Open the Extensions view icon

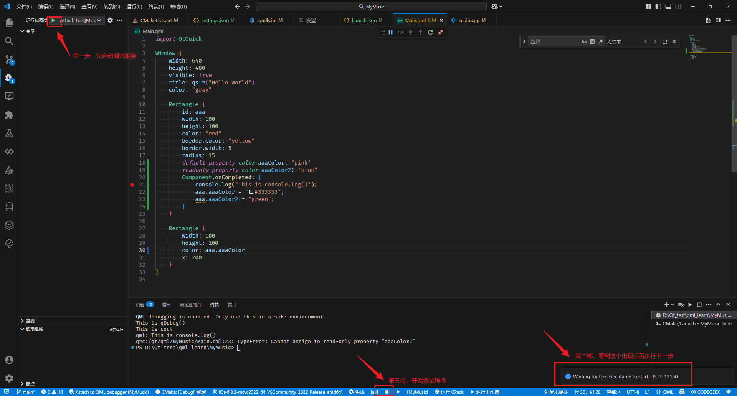pos(9,115)
